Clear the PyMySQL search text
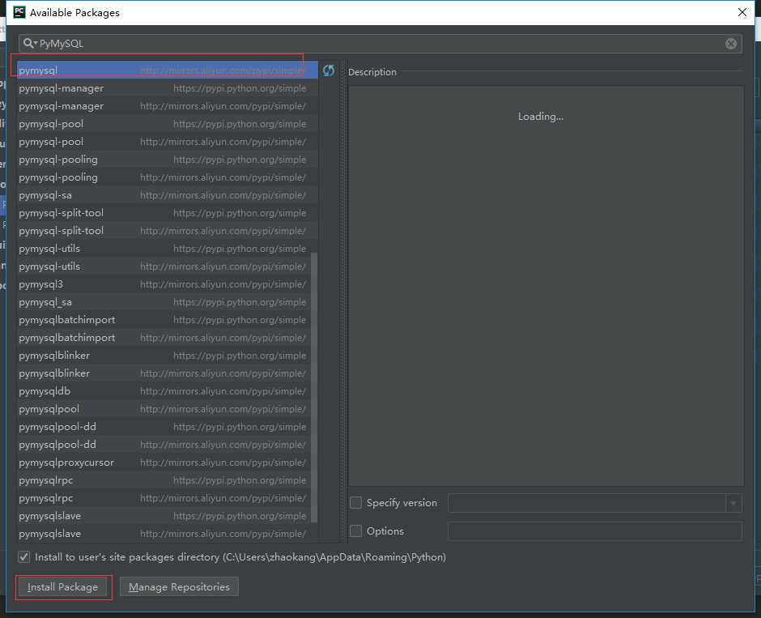The height and width of the screenshot is (618, 761). click(731, 44)
